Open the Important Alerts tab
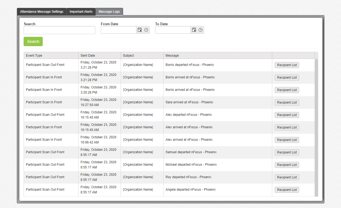This screenshot has width=341, height=208. [x=81, y=12]
